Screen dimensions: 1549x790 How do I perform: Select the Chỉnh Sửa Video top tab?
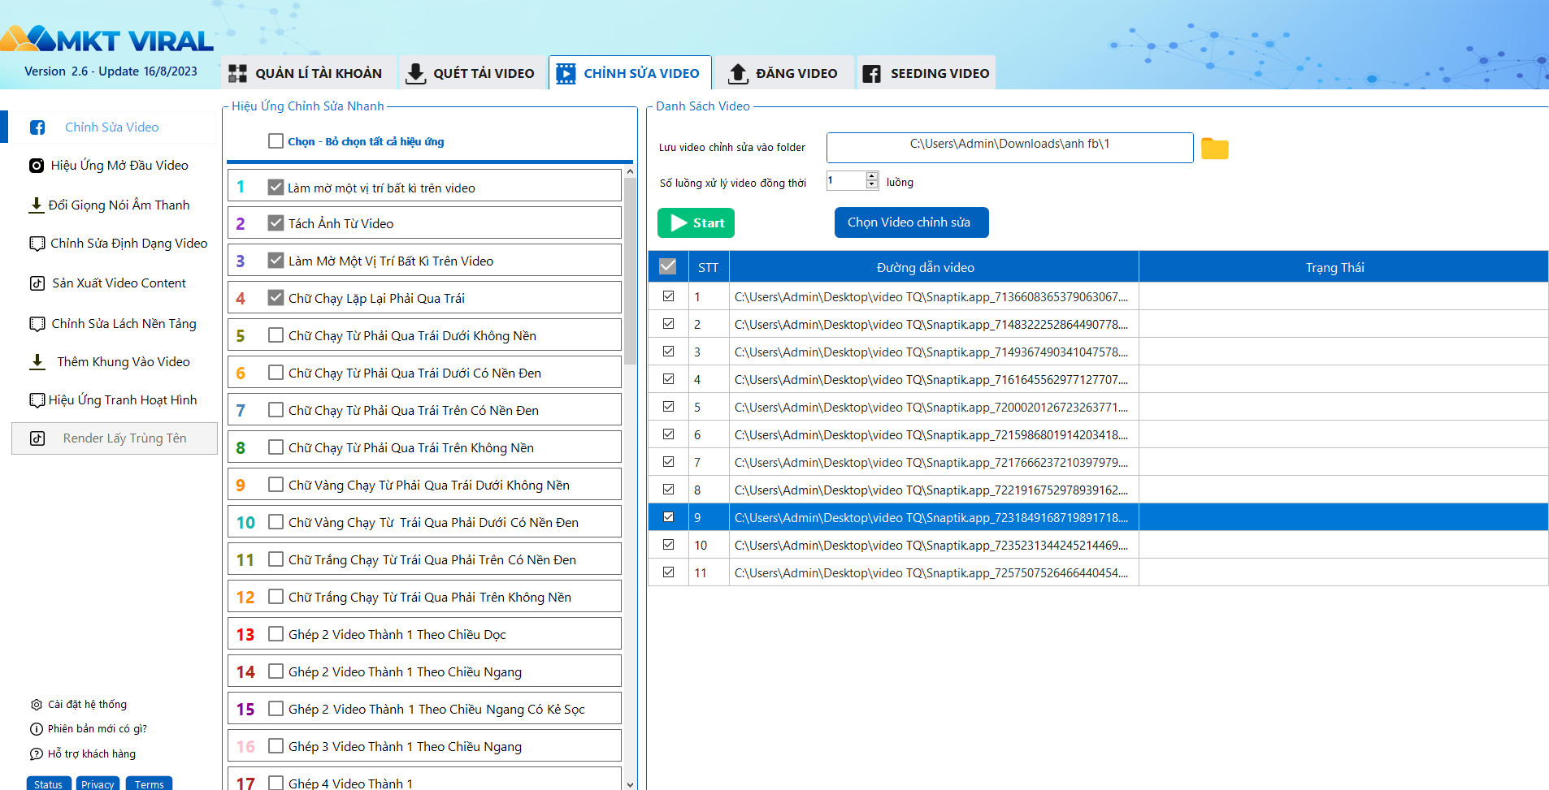(x=630, y=73)
